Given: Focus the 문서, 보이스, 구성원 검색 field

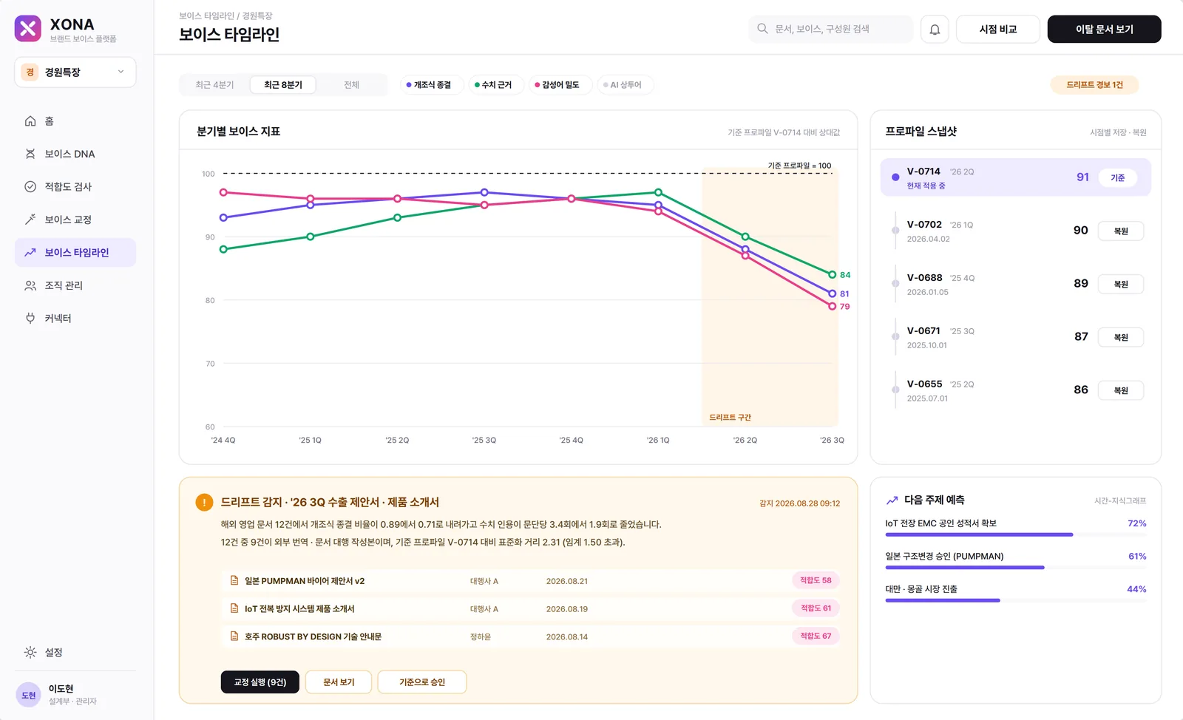Looking at the screenshot, I should [831, 29].
